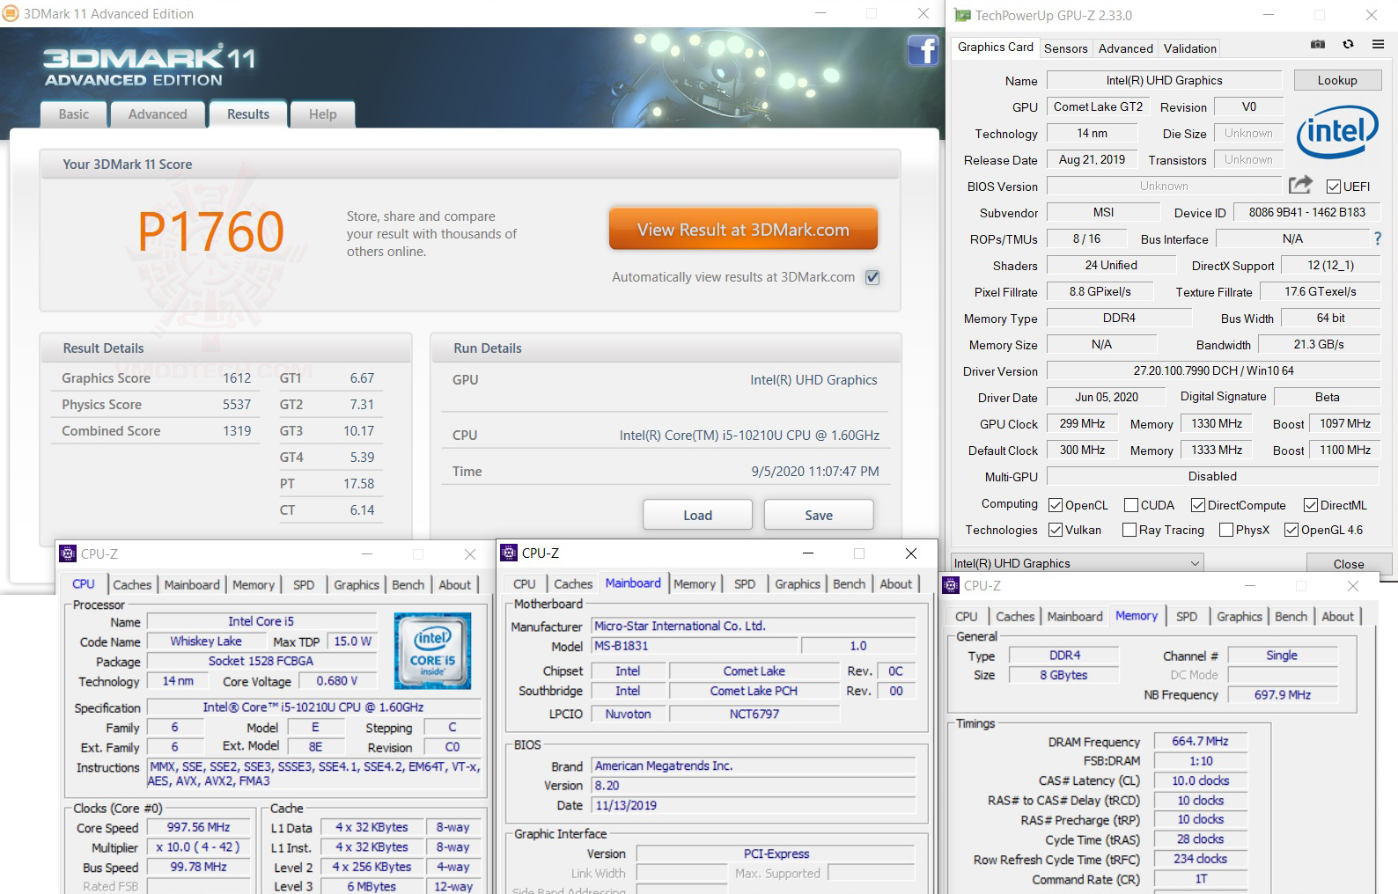
Task: Click the Bus Interface question mark icon
Action: click(1378, 238)
